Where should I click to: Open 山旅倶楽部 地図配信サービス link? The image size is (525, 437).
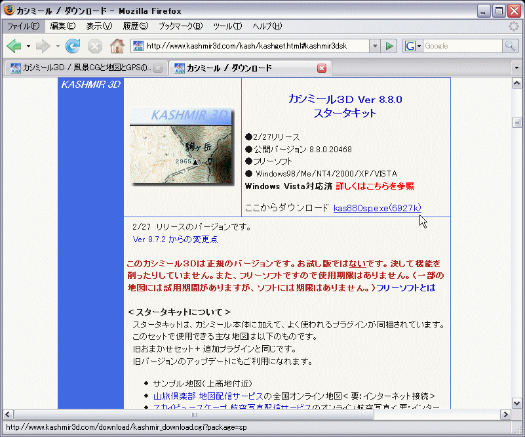[x=208, y=396]
